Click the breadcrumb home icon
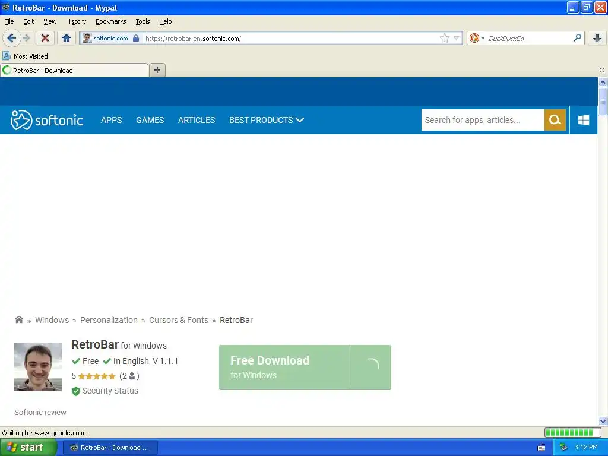The image size is (608, 456). click(18, 319)
